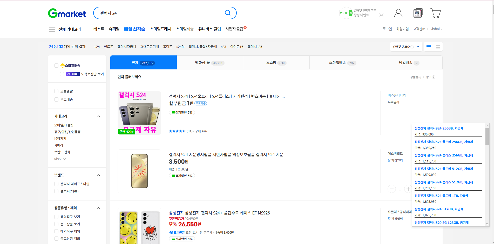Check 해외직구 제외 option
This screenshot has height=244, width=494.
(x=56, y=231)
